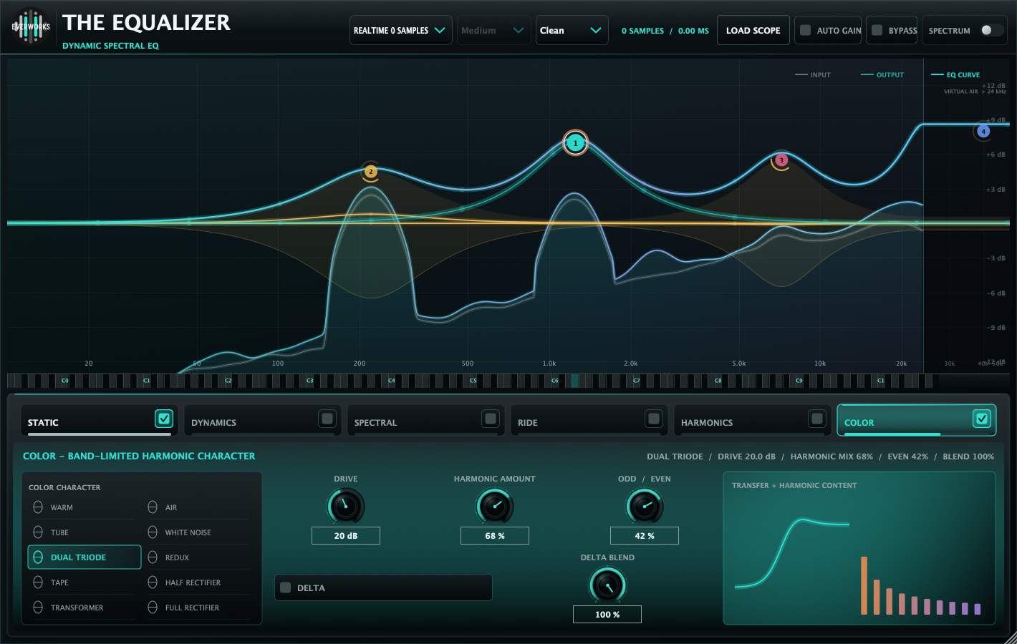1017x644 pixels.
Task: Click the Odd/Even 42 % value field
Action: pyautogui.click(x=645, y=535)
